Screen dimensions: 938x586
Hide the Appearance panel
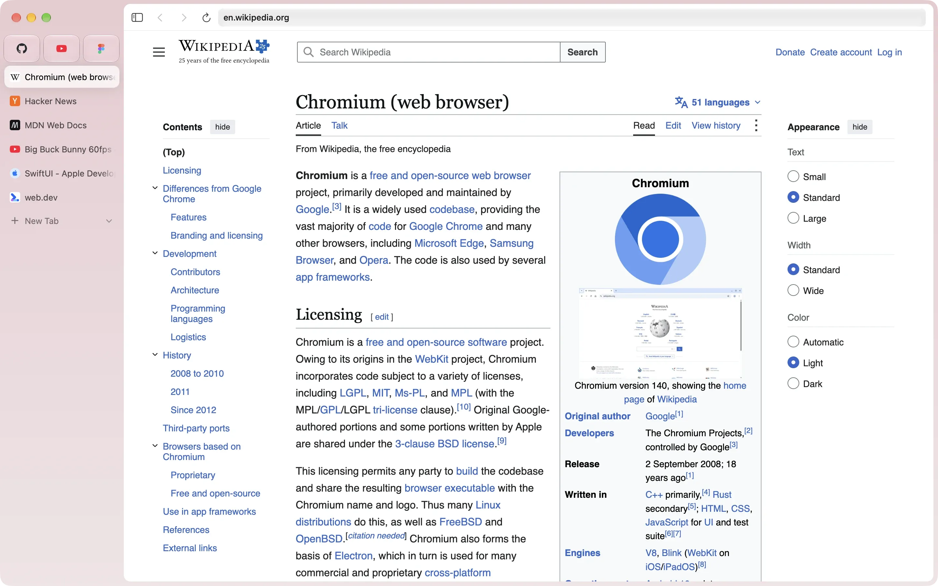860,127
